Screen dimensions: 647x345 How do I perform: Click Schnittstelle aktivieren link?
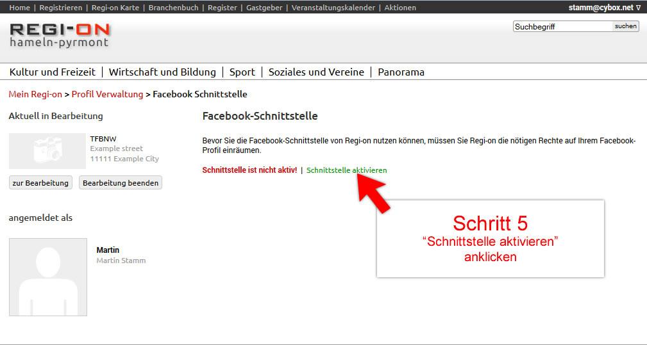click(x=346, y=170)
